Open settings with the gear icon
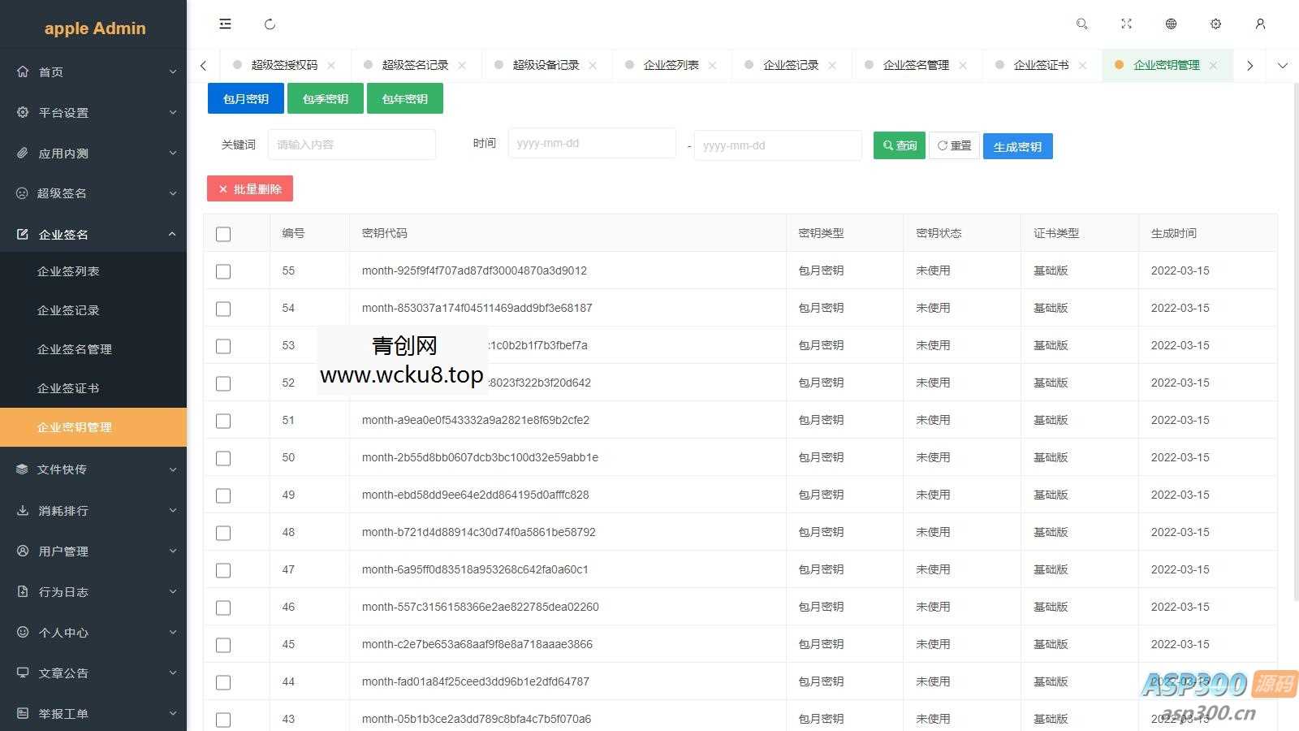Viewport: 1299px width, 731px height. (1215, 24)
